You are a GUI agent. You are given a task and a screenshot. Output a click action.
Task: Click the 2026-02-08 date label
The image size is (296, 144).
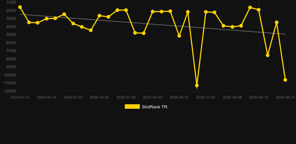(232, 97)
